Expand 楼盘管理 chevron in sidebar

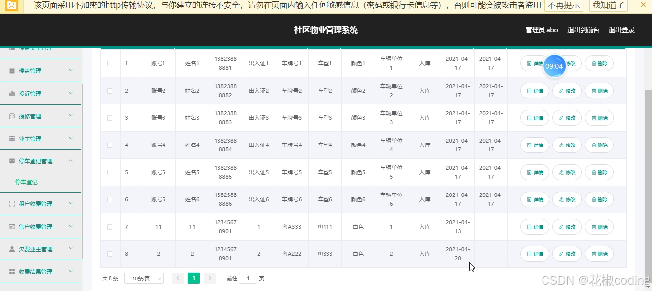[x=71, y=70]
